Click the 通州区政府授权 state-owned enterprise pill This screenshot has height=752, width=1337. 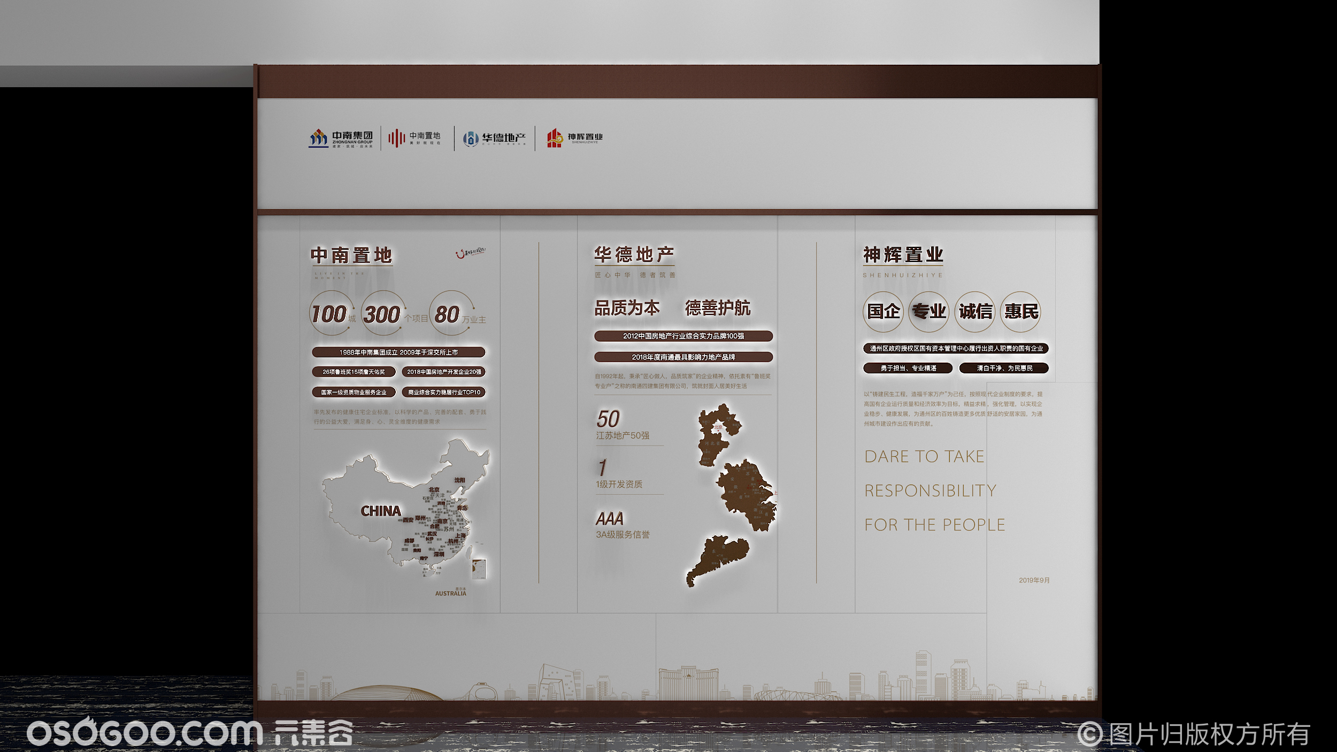[956, 348]
